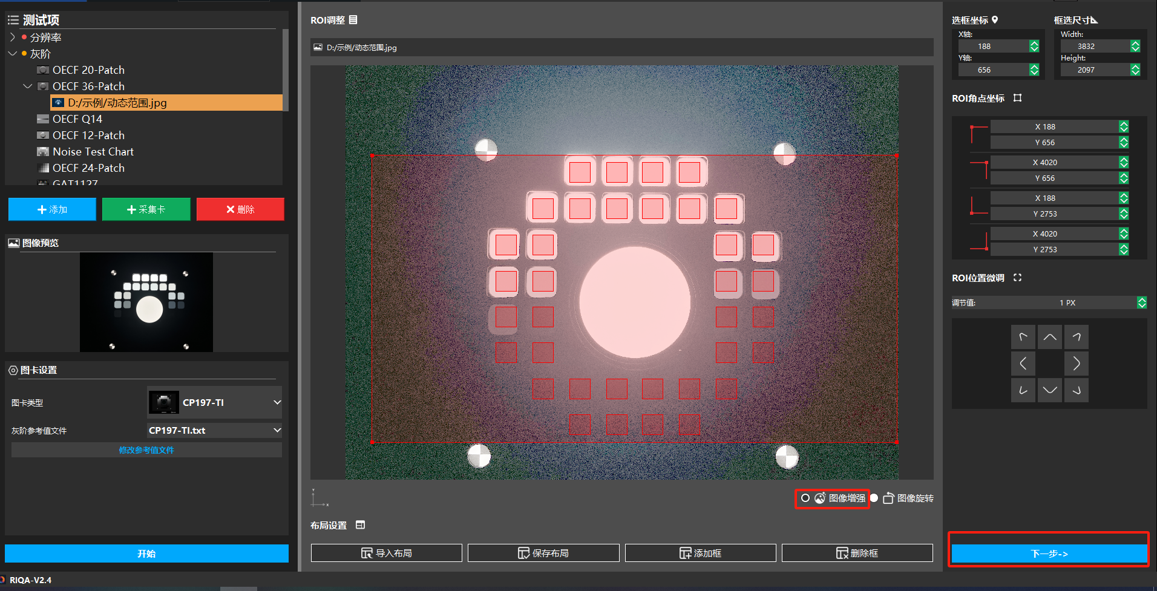Select the OECF 20-Patch tree item
This screenshot has height=591, width=1157.
pyautogui.click(x=88, y=70)
